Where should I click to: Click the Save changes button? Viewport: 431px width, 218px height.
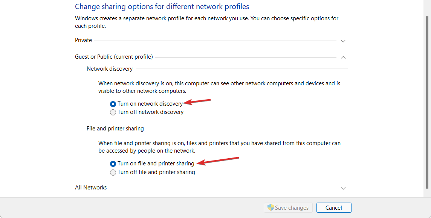pyautogui.click(x=288, y=207)
